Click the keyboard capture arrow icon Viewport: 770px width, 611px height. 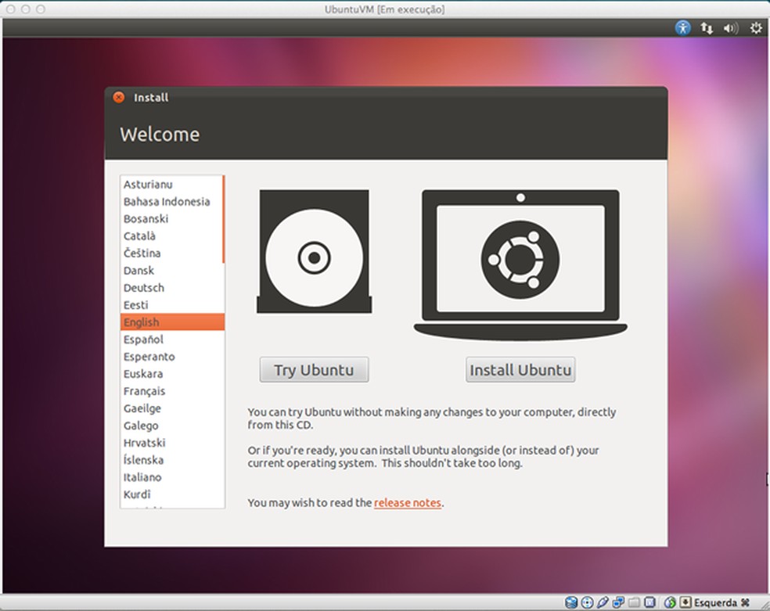tap(685, 602)
